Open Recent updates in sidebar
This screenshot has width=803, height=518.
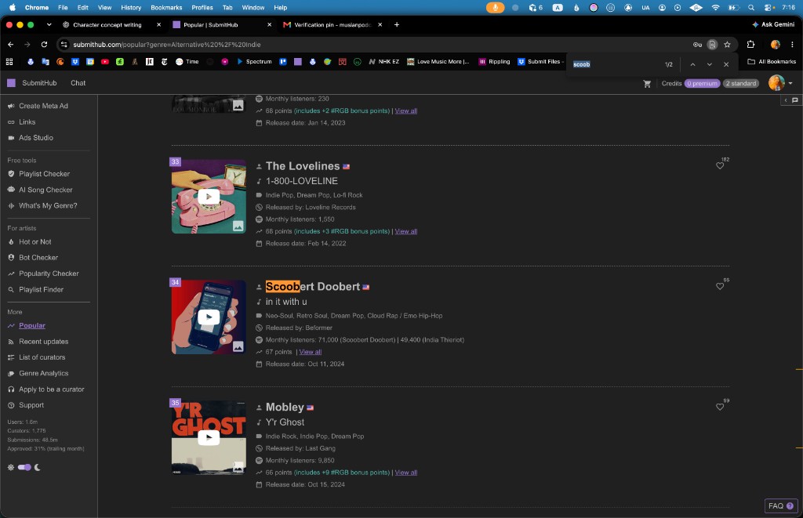click(44, 342)
